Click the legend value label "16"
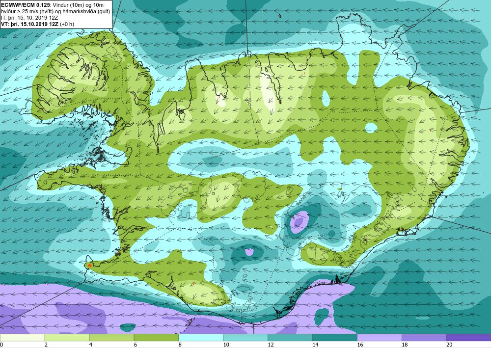 [360, 345]
